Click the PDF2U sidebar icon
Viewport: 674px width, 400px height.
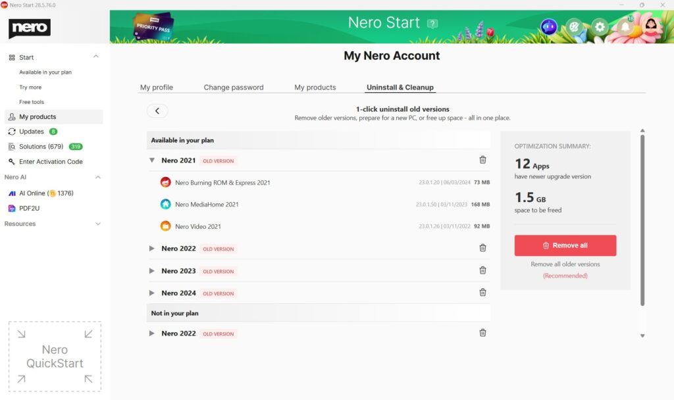(x=12, y=209)
